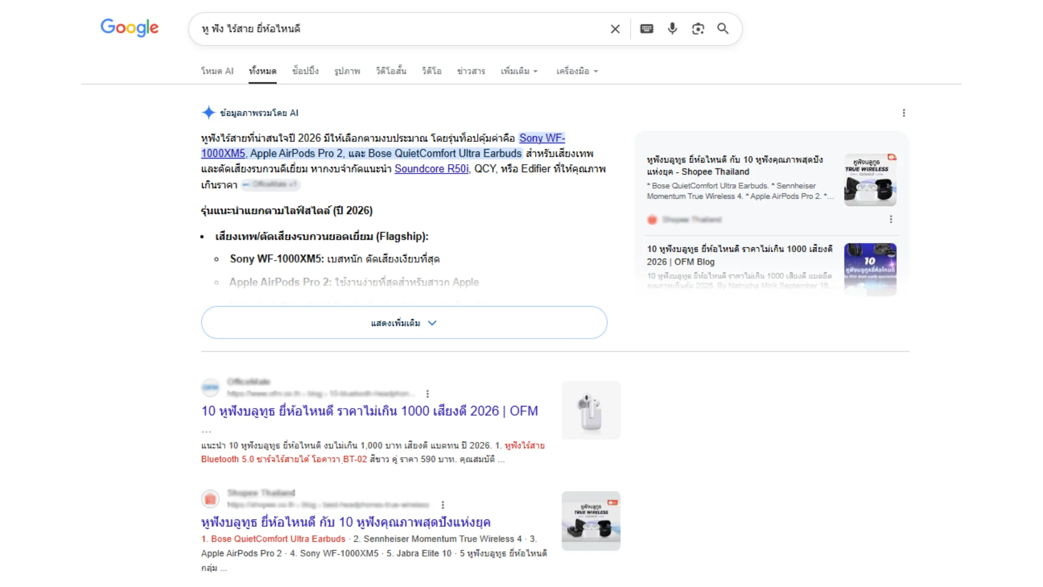Open Google Lens image search
This screenshot has width=1043, height=587.
coord(698,29)
